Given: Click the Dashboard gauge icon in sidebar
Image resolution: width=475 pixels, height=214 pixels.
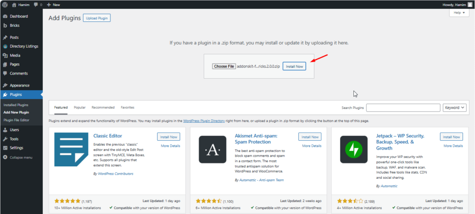Looking at the screenshot, I should (5, 16).
